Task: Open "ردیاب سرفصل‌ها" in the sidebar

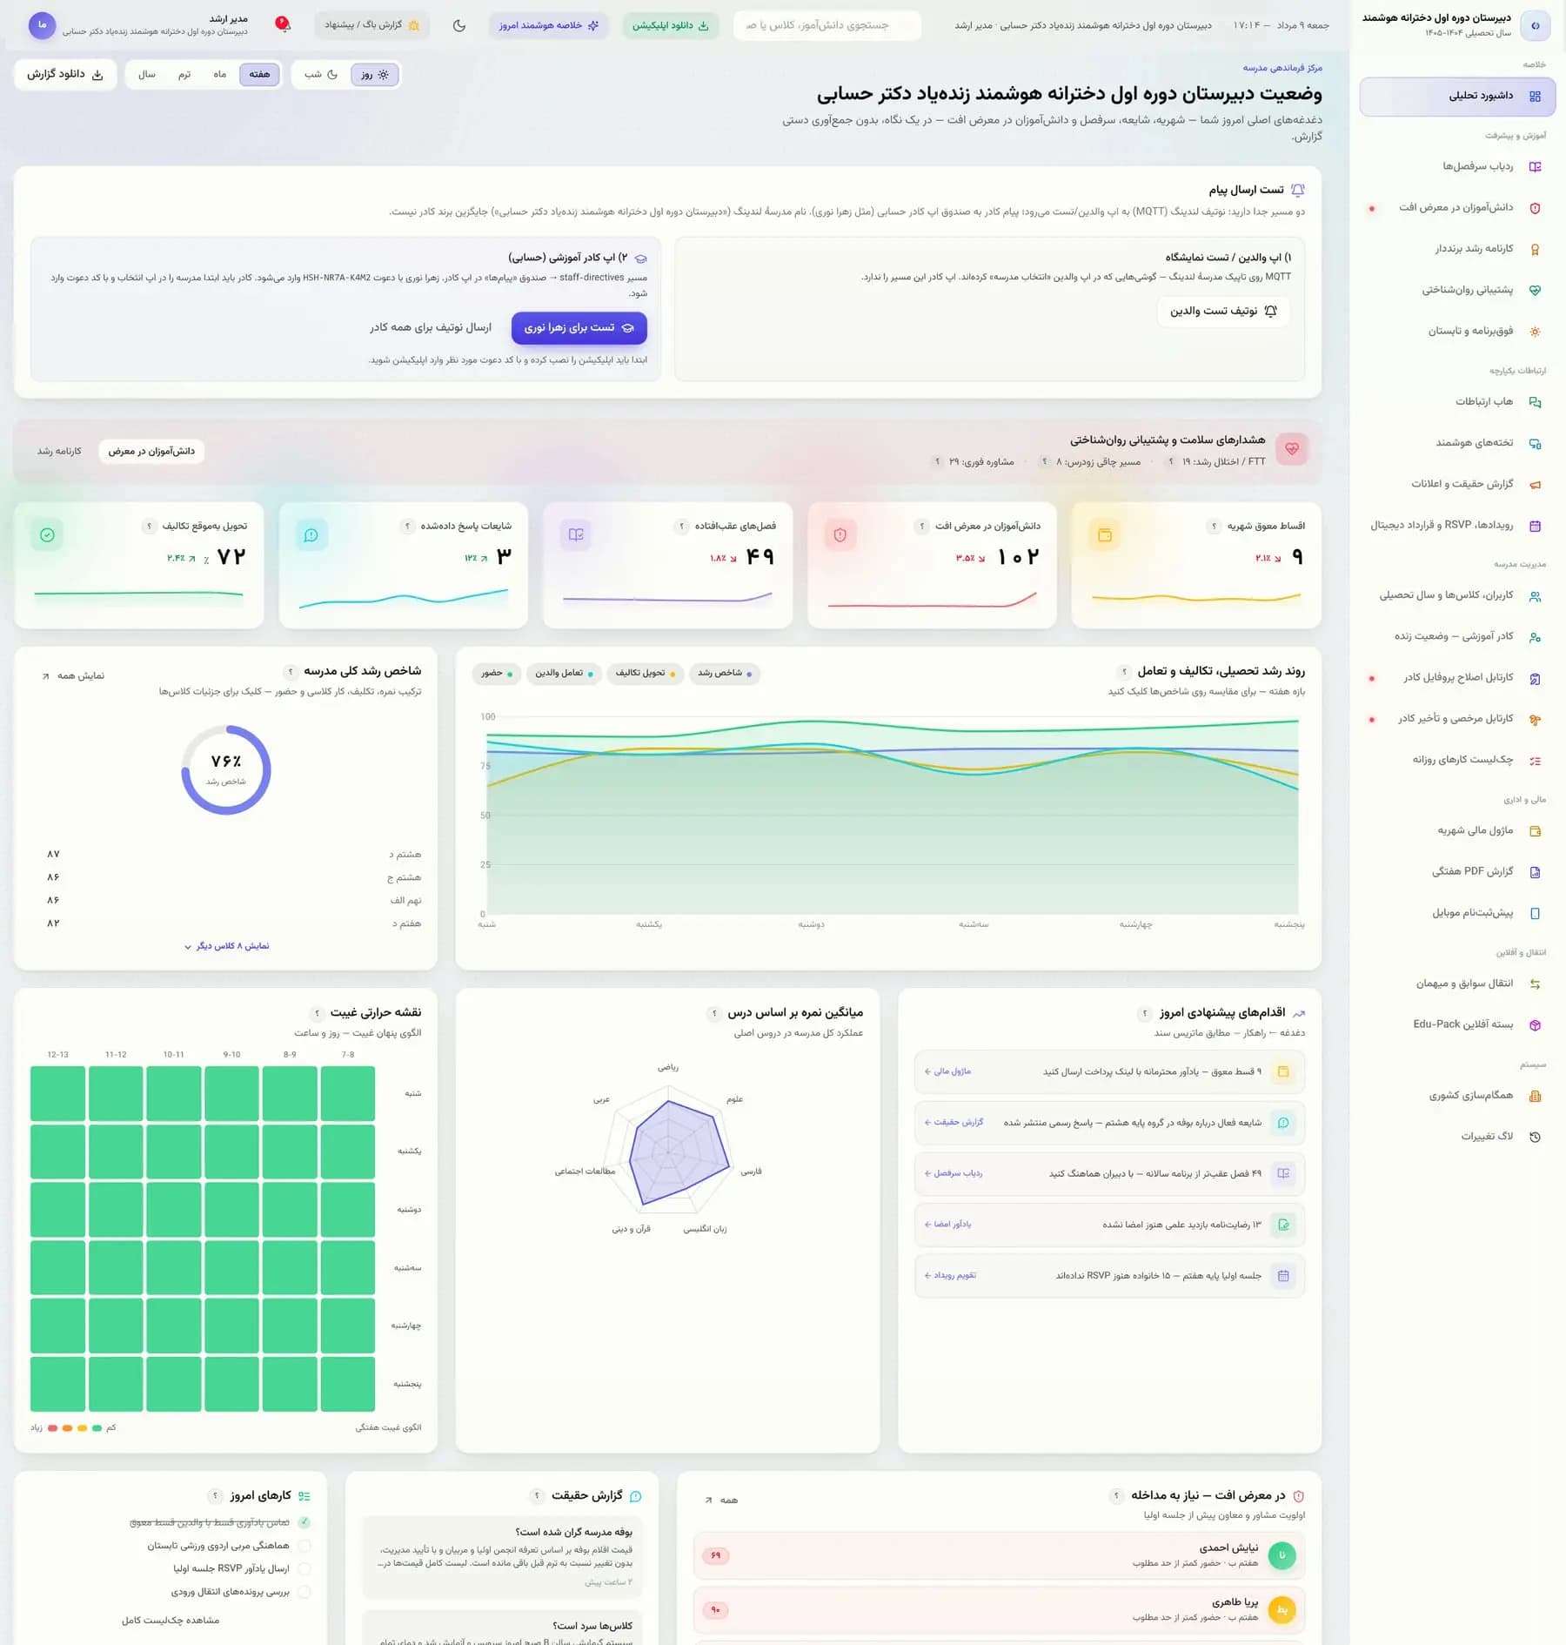Action: pyautogui.click(x=1457, y=166)
